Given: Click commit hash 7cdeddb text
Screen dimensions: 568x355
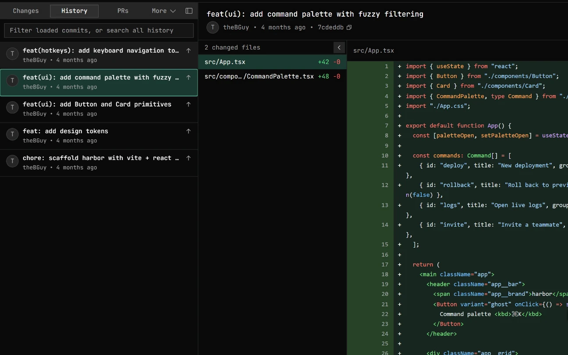Looking at the screenshot, I should click(x=330, y=27).
